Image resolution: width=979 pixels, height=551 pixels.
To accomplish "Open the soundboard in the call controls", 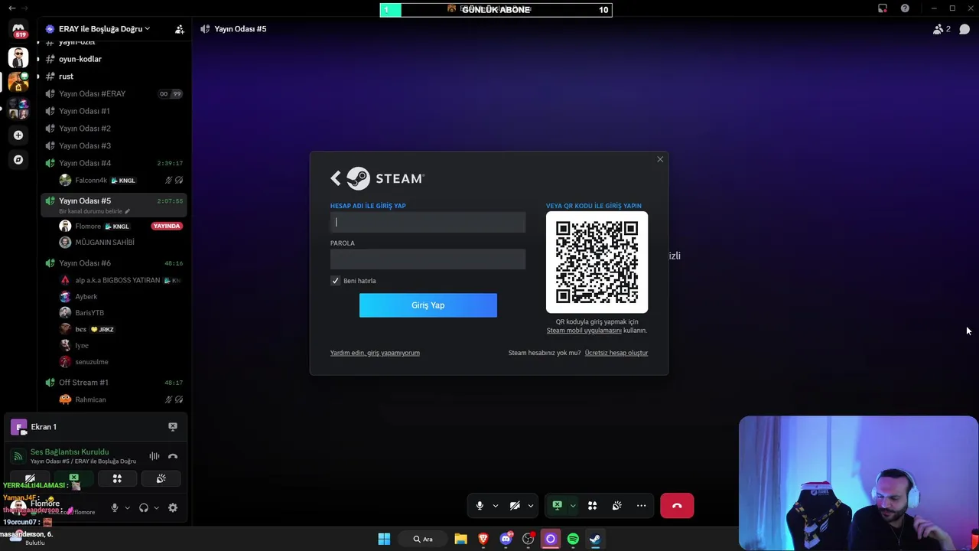I will pos(616,506).
